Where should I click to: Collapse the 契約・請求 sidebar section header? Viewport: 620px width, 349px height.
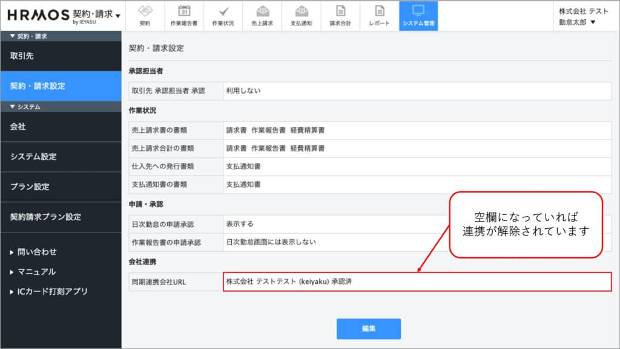[29, 36]
